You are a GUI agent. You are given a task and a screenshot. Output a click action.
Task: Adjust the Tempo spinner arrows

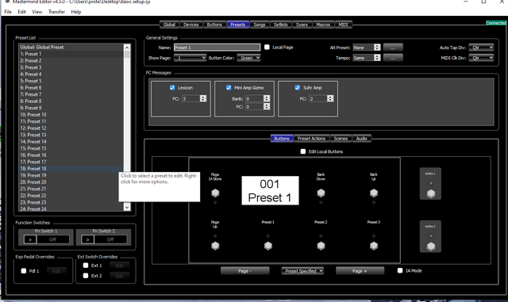[x=377, y=58]
